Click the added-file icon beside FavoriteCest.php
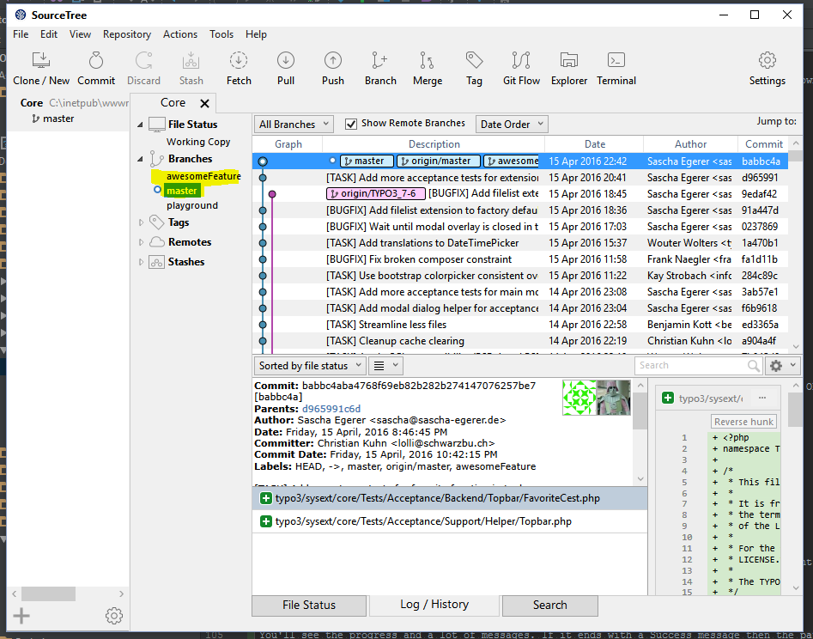Image resolution: width=813 pixels, height=639 pixels. tap(266, 498)
